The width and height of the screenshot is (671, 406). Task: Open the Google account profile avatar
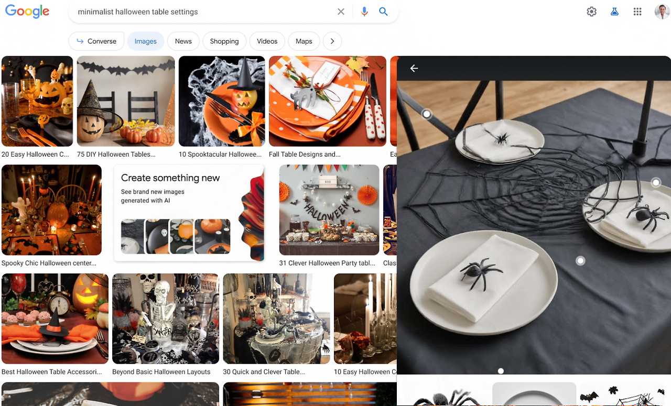[662, 12]
